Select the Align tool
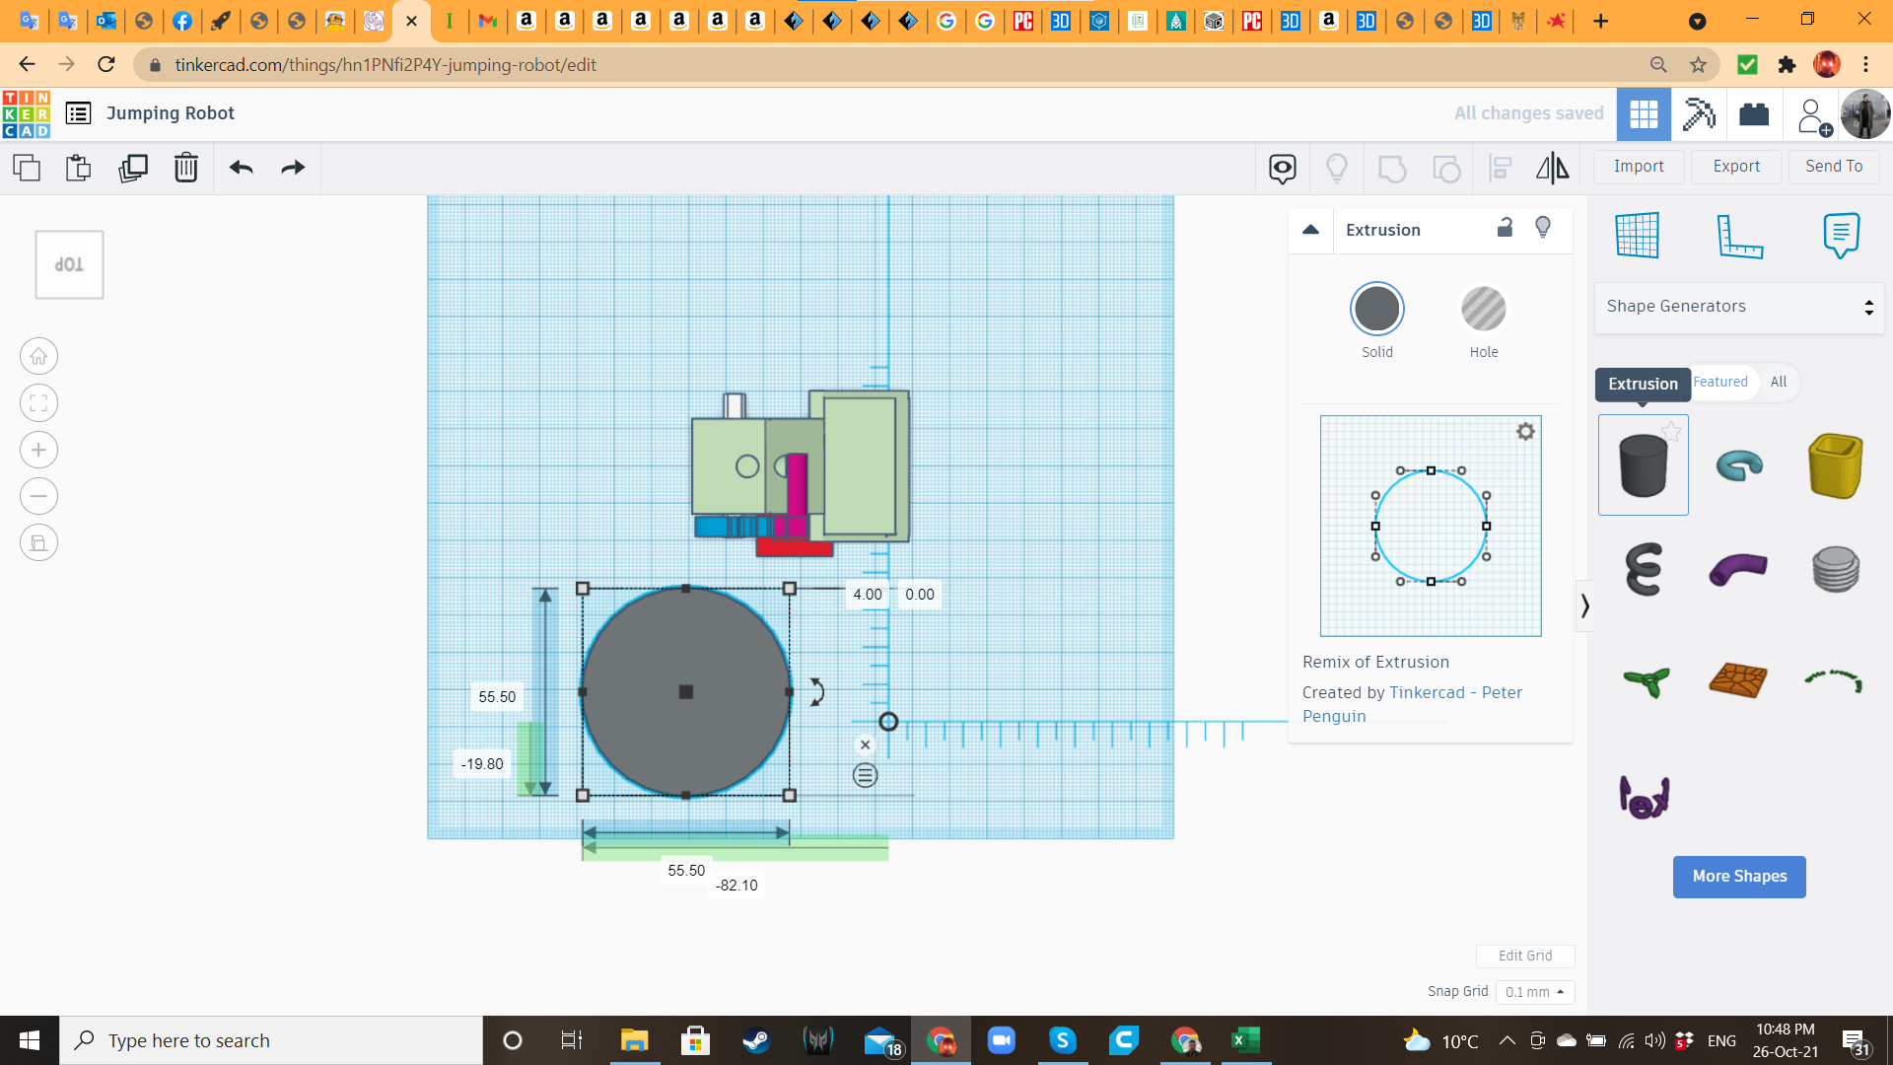The image size is (1893, 1065). [x=1499, y=168]
